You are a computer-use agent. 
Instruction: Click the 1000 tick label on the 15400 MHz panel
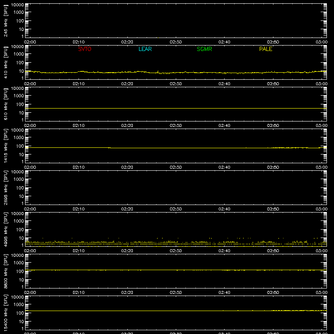[19, 305]
